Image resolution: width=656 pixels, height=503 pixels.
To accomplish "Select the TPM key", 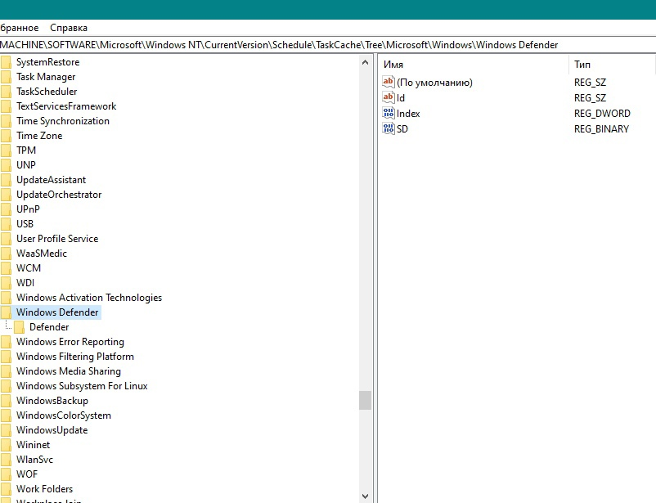I will (x=26, y=150).
